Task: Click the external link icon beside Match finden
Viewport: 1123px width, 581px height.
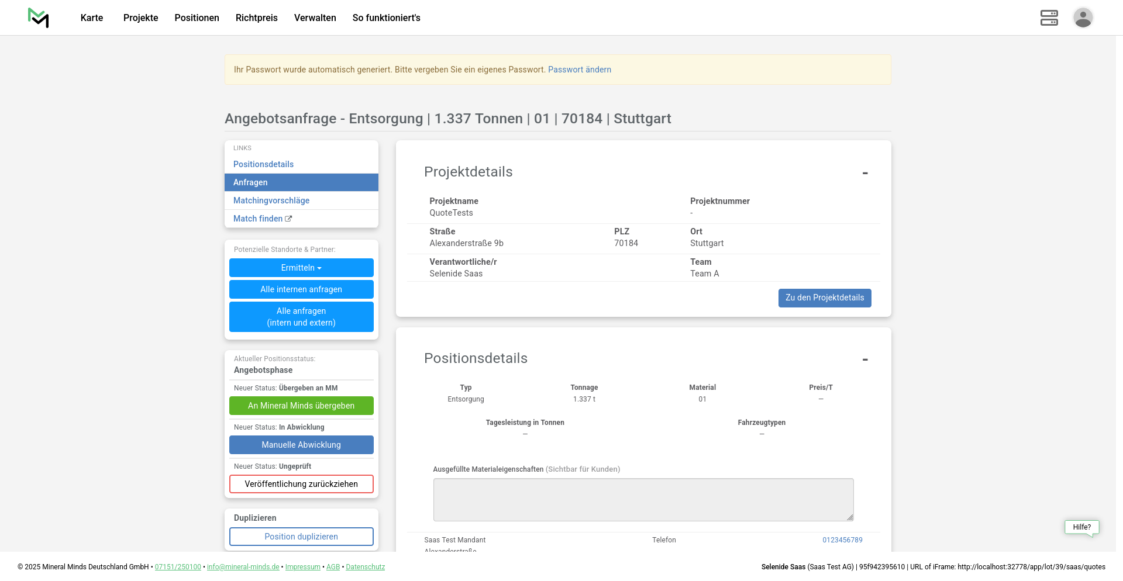Action: click(x=288, y=219)
